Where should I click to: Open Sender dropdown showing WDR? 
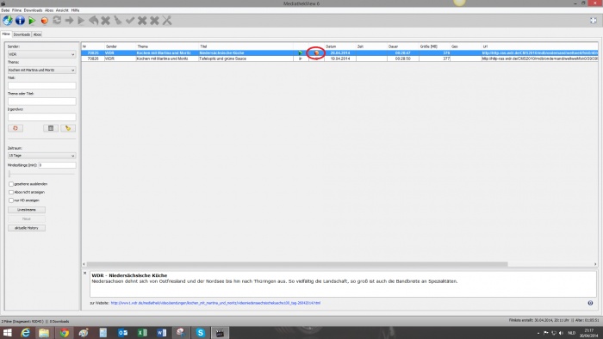pos(41,54)
